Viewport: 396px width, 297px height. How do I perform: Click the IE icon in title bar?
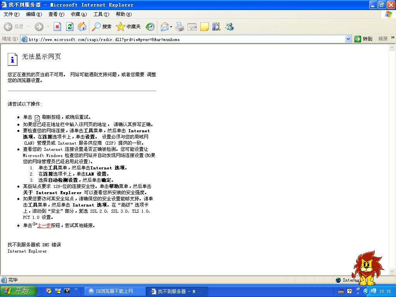tap(4, 5)
